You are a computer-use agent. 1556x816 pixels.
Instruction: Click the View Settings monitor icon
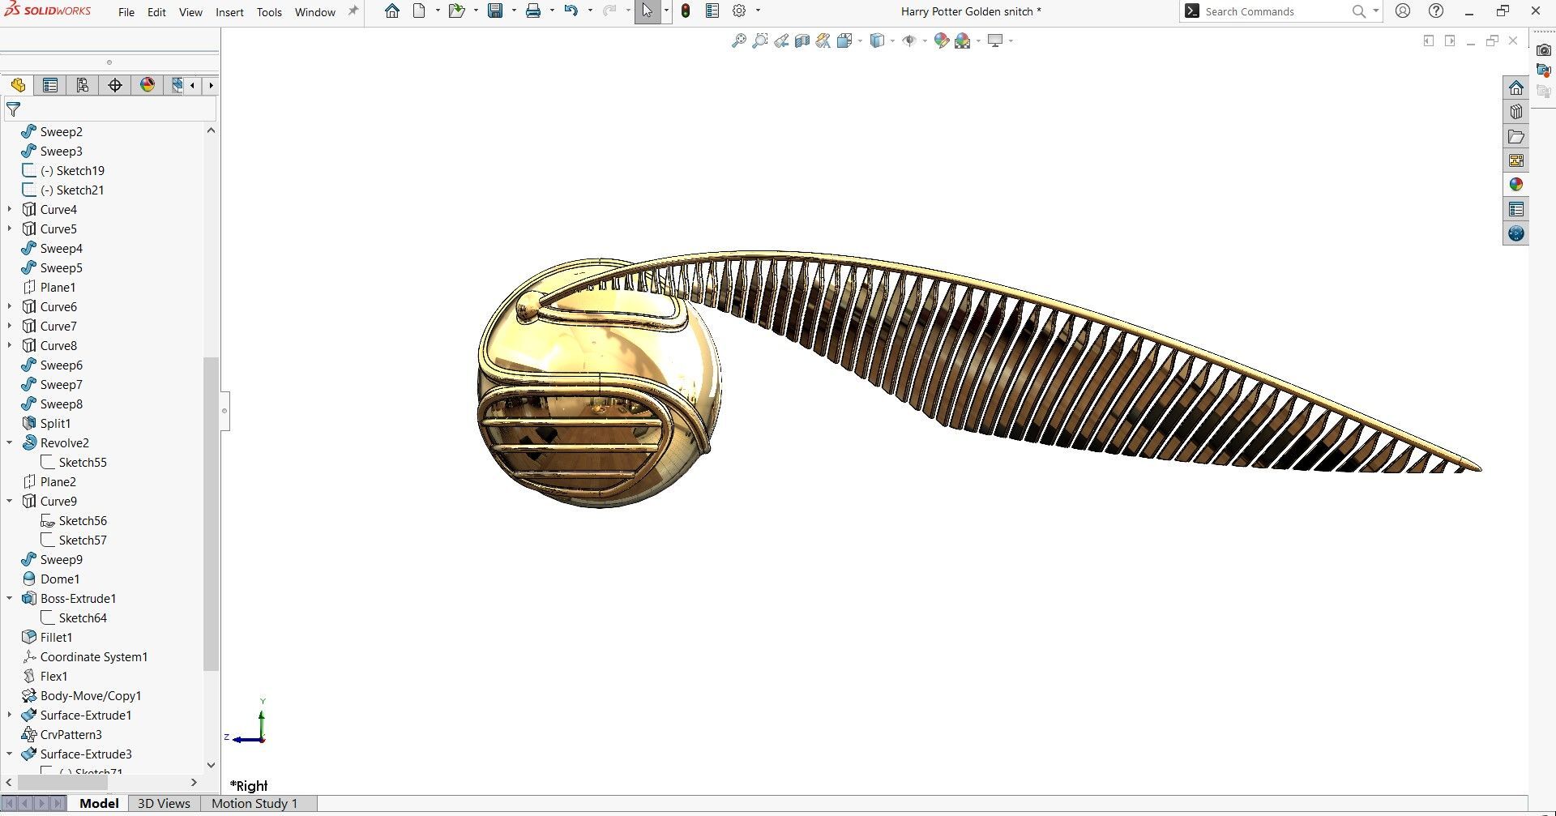coord(995,41)
